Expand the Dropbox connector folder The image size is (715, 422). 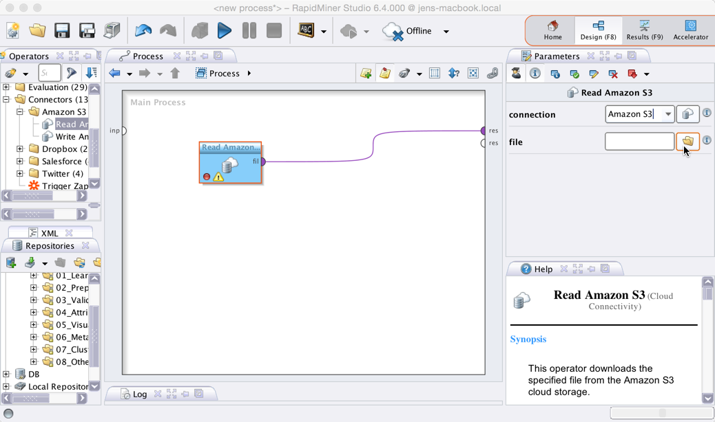point(20,149)
